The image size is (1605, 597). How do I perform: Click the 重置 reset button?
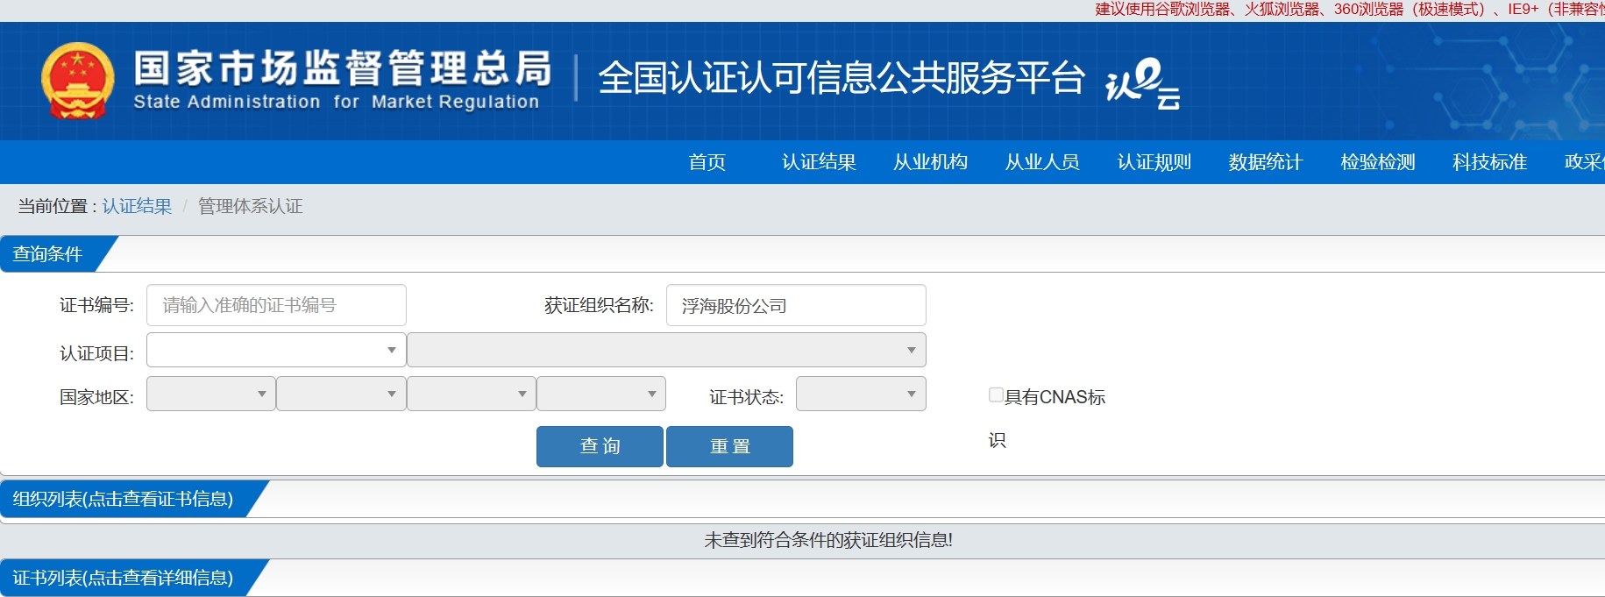(x=729, y=446)
